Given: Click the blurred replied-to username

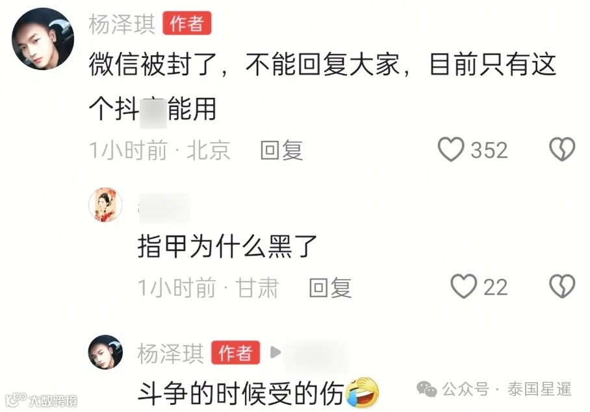Looking at the screenshot, I should [315, 353].
